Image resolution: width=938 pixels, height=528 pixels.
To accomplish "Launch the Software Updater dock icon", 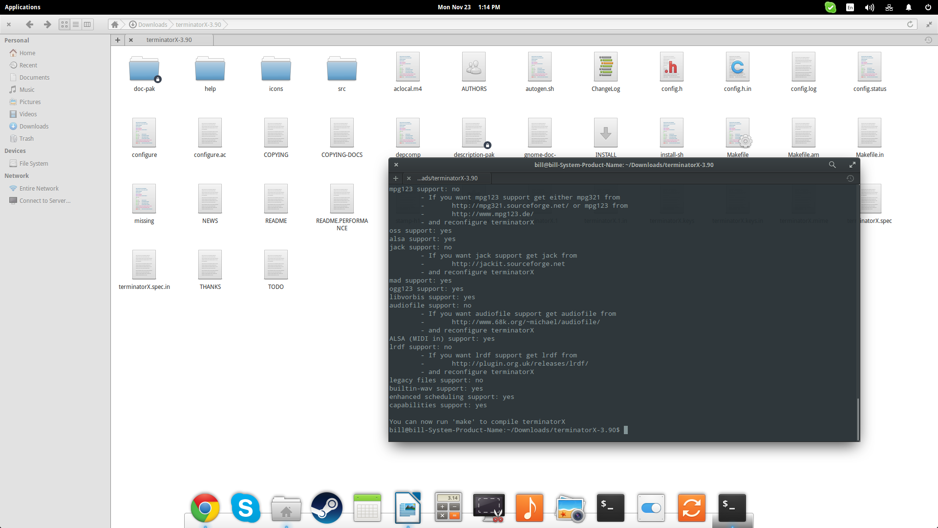I will pyautogui.click(x=692, y=507).
